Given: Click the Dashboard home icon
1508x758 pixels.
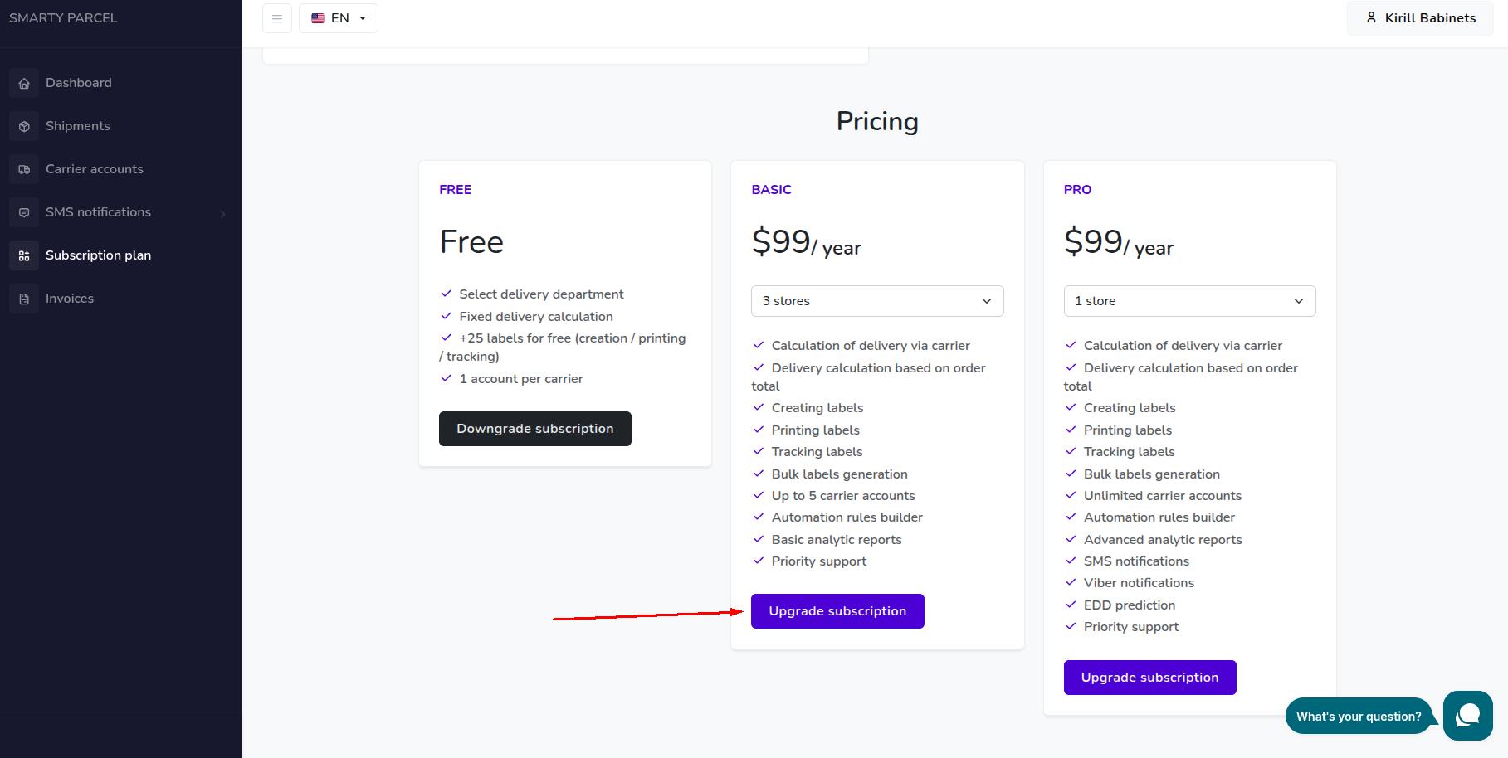Looking at the screenshot, I should 24,83.
